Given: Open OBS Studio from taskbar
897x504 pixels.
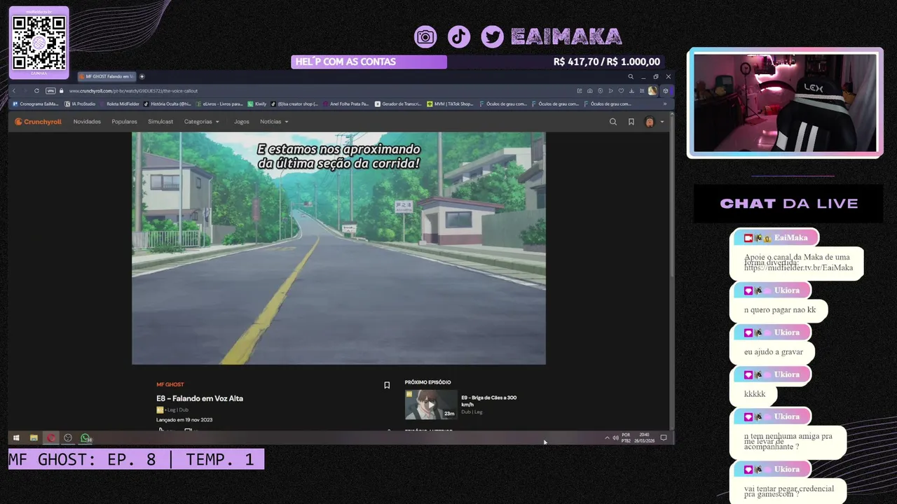Looking at the screenshot, I should [68, 438].
